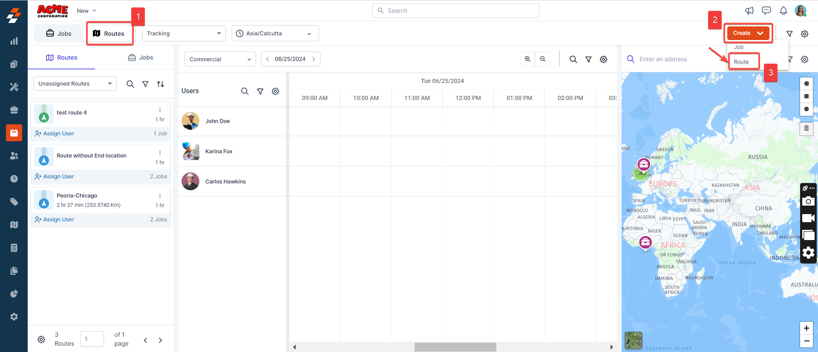Screen dimensions: 818x352
Task: Expand the Unassigned Routes dropdown
Action: tap(75, 84)
